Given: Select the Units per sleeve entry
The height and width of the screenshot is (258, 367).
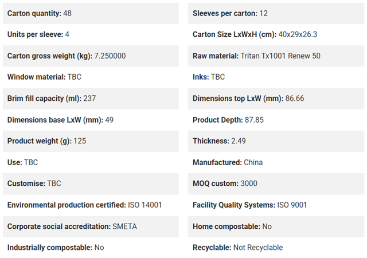Looking at the screenshot, I should coord(91,34).
